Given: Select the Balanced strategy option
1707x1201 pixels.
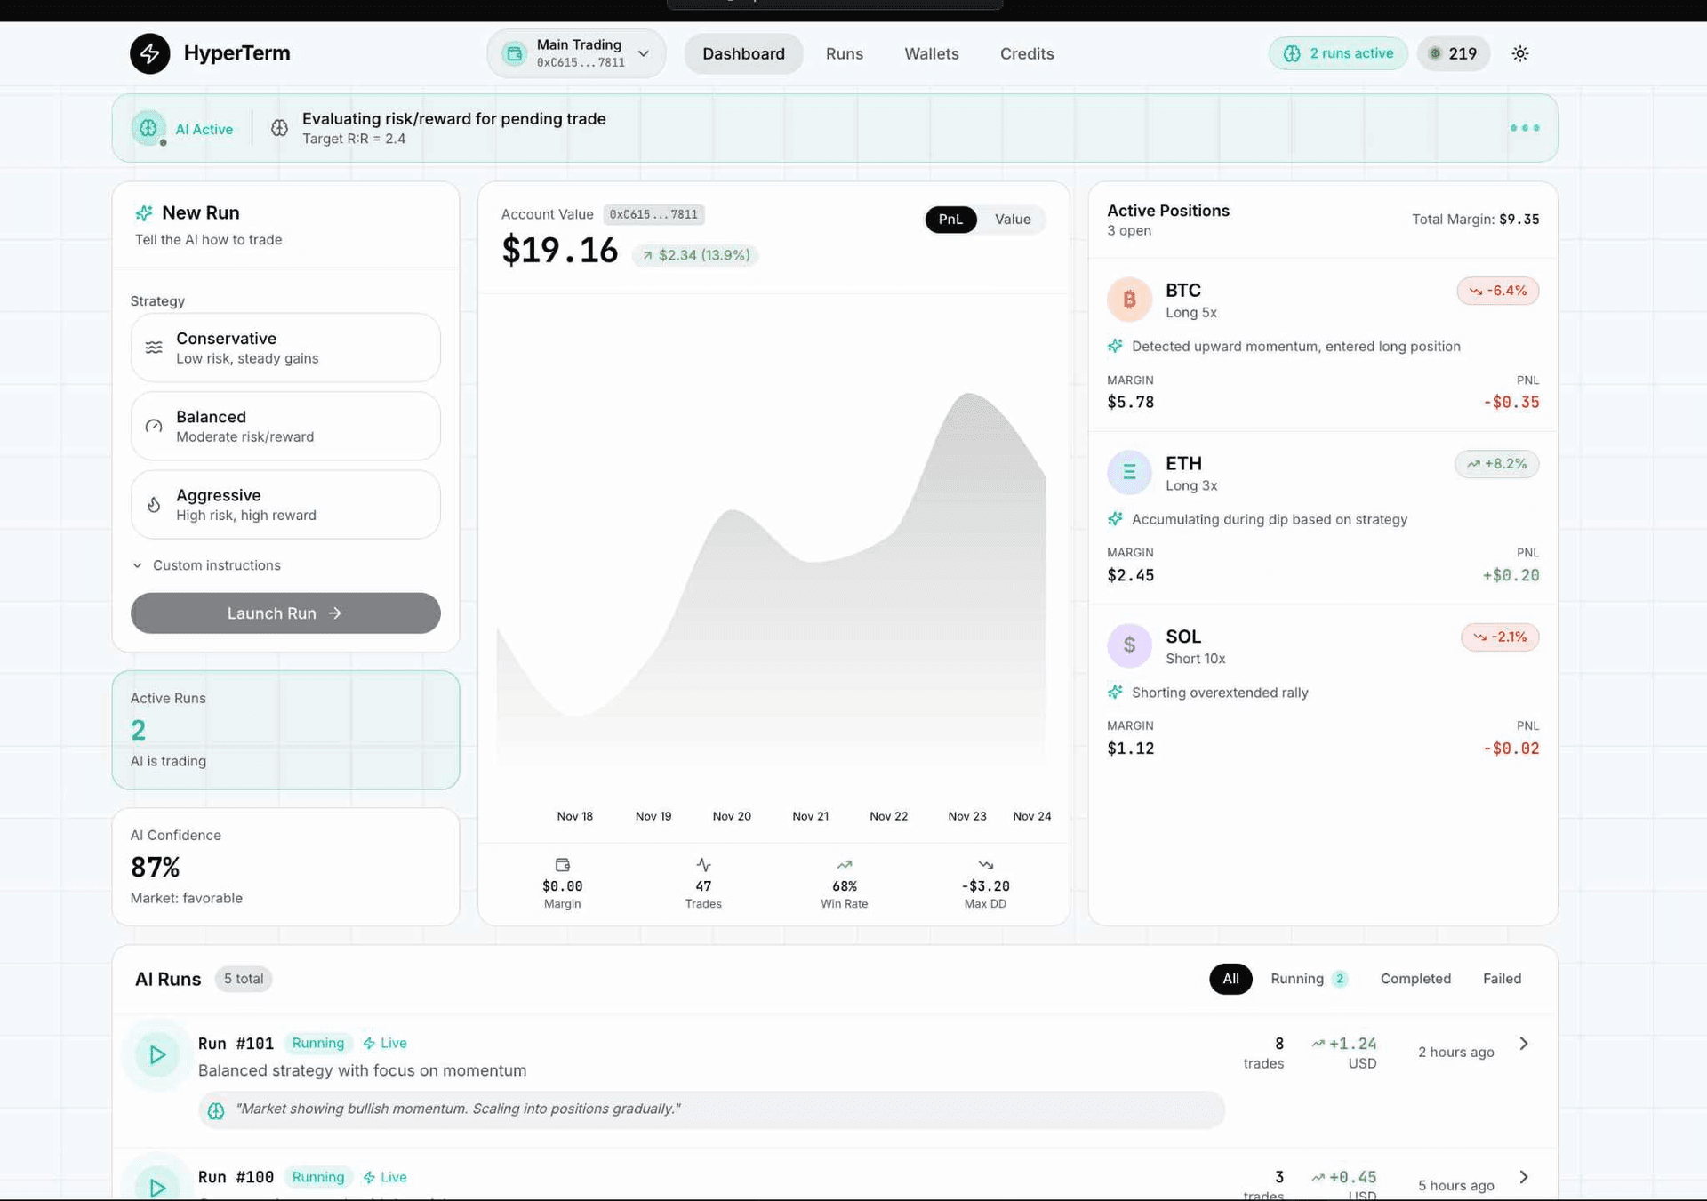Looking at the screenshot, I should (x=285, y=426).
